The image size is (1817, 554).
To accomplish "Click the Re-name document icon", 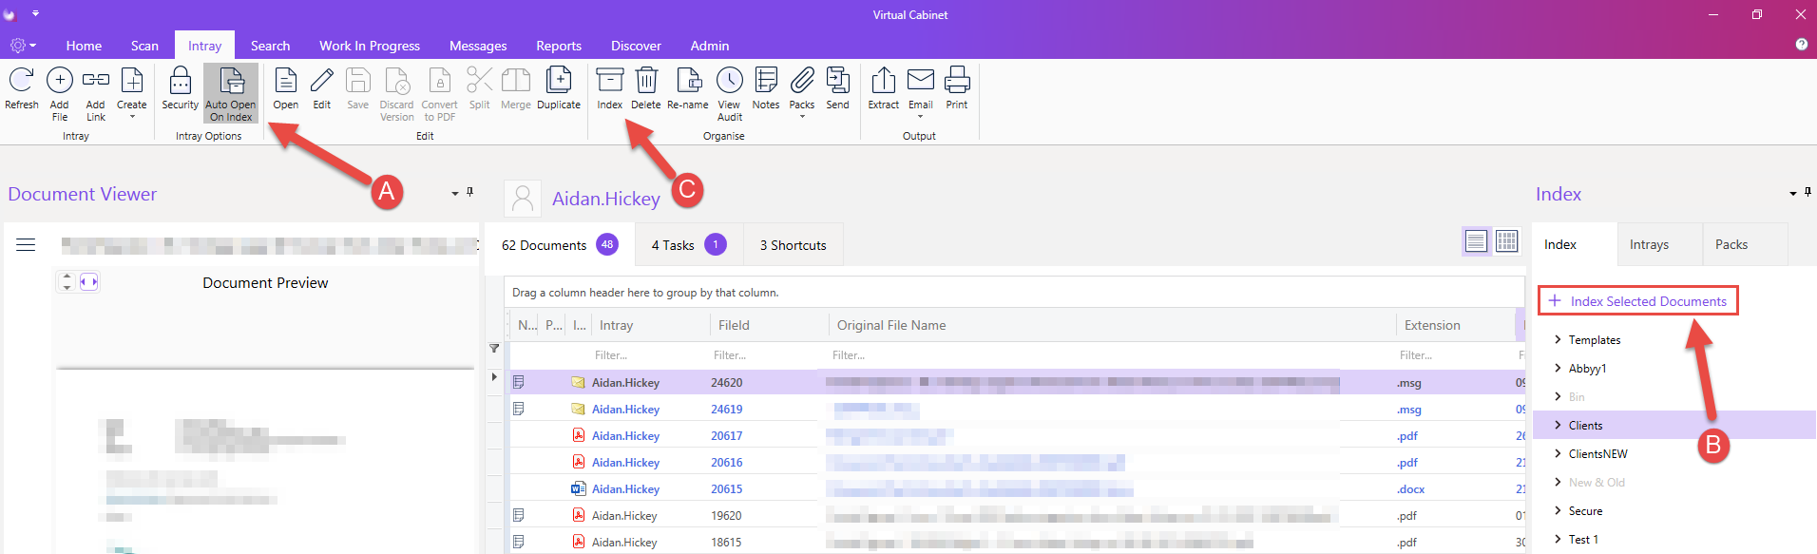I will 688,80.
